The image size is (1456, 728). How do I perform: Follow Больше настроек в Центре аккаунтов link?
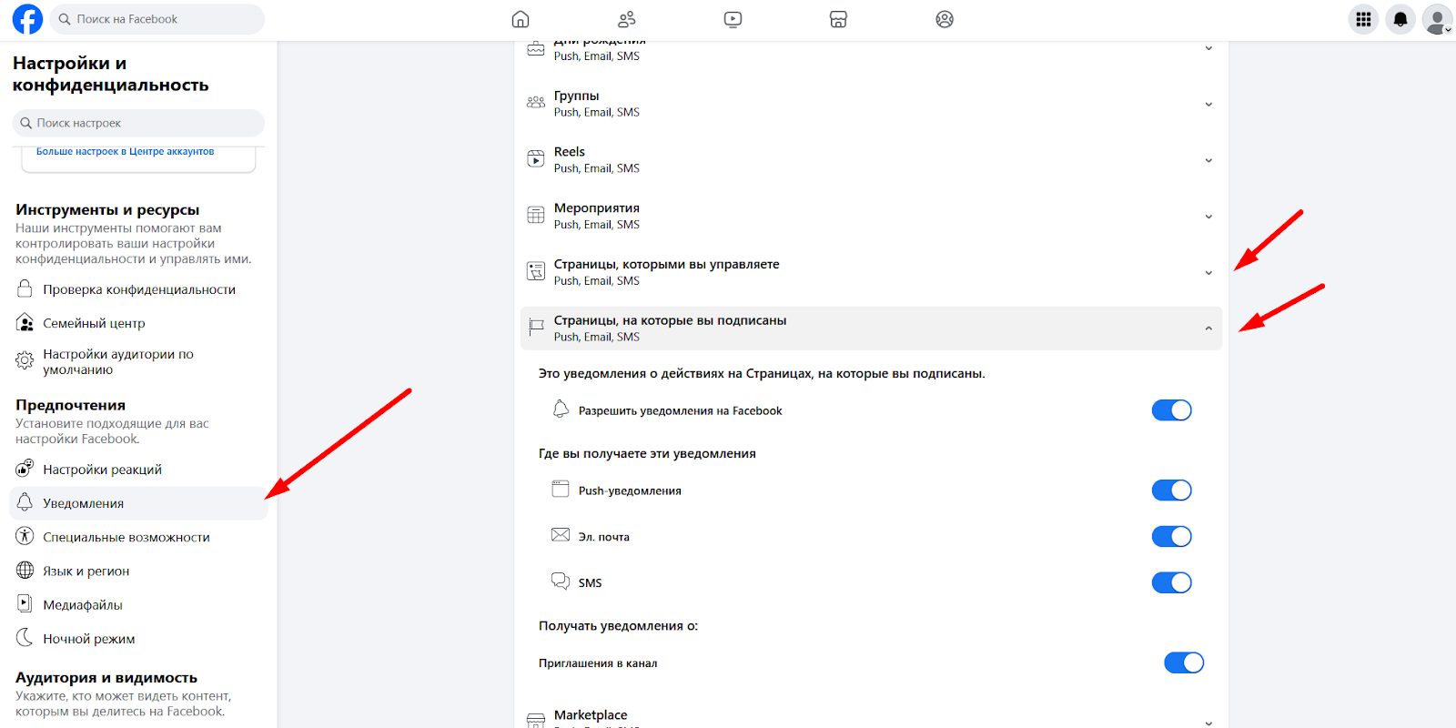point(126,151)
